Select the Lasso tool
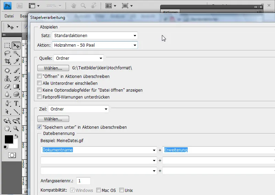This screenshot has height=195, width=275. pos(7,53)
